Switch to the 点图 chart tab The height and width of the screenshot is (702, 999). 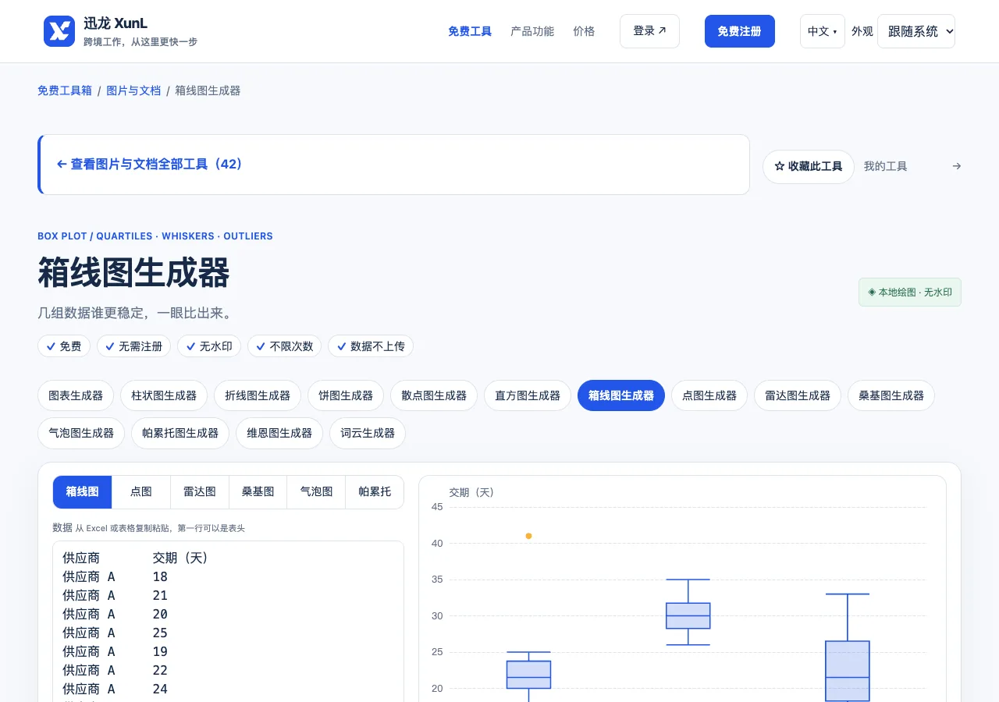141,492
